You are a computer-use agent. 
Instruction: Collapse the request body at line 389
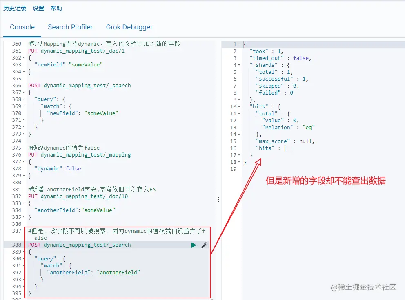(24, 252)
